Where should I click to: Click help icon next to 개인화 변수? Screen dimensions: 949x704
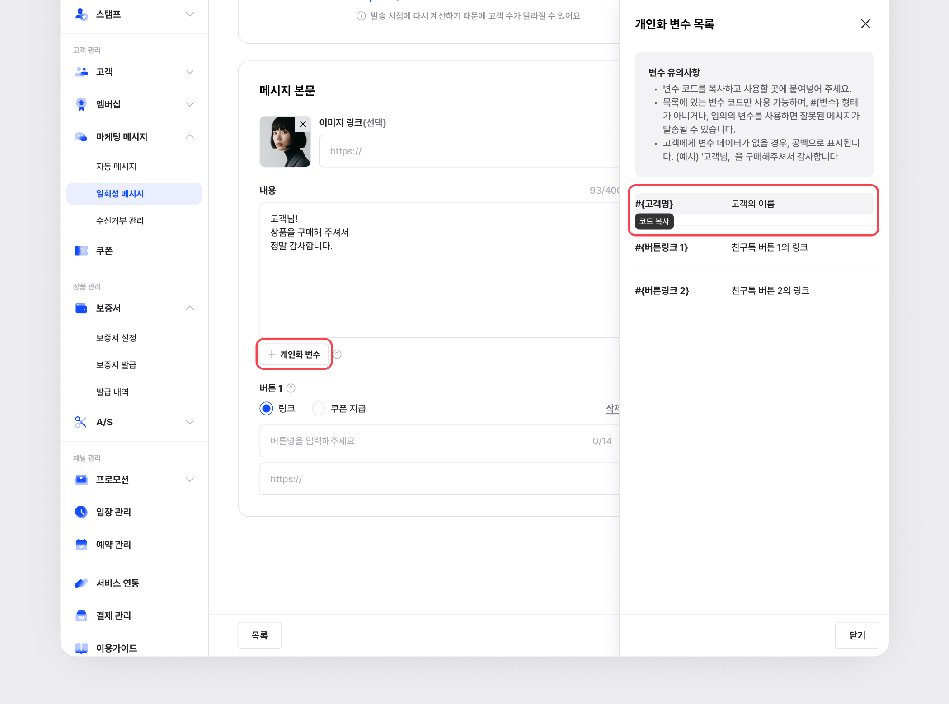(x=337, y=354)
